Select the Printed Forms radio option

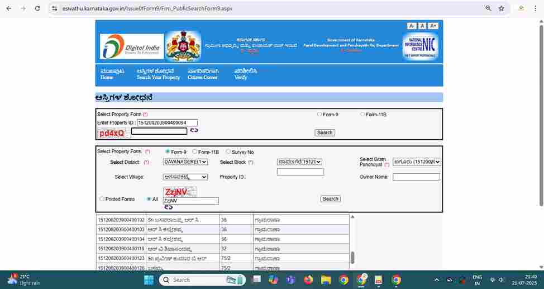(102, 199)
